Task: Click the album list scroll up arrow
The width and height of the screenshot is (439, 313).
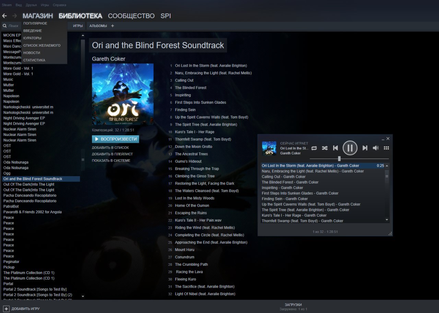Action: click(83, 35)
